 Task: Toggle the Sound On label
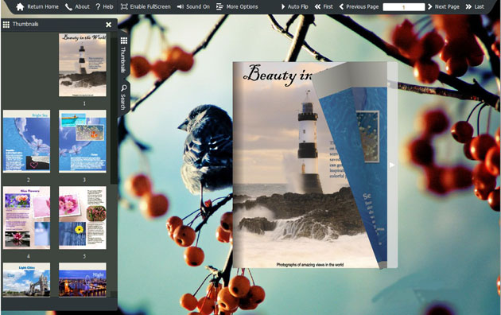coord(198,6)
